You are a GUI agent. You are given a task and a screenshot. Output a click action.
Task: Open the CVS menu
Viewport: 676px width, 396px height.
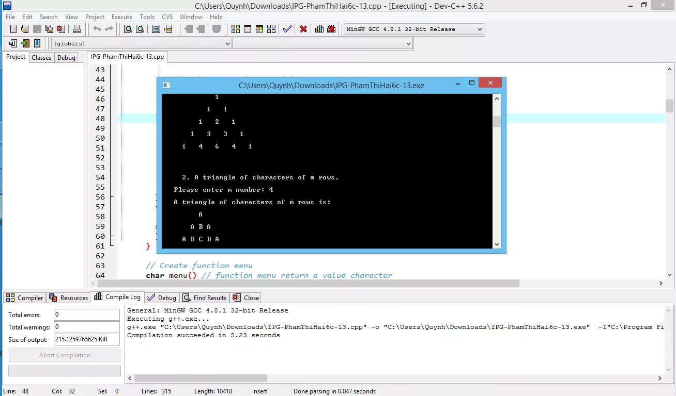[167, 17]
